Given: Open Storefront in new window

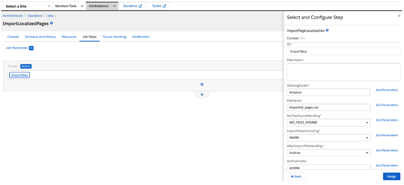Looking at the screenshot, I should pos(132,6).
